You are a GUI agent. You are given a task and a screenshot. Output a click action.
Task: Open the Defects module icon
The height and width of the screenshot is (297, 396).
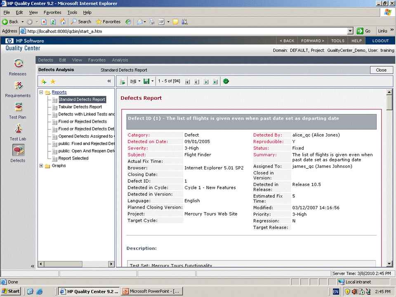(18, 150)
